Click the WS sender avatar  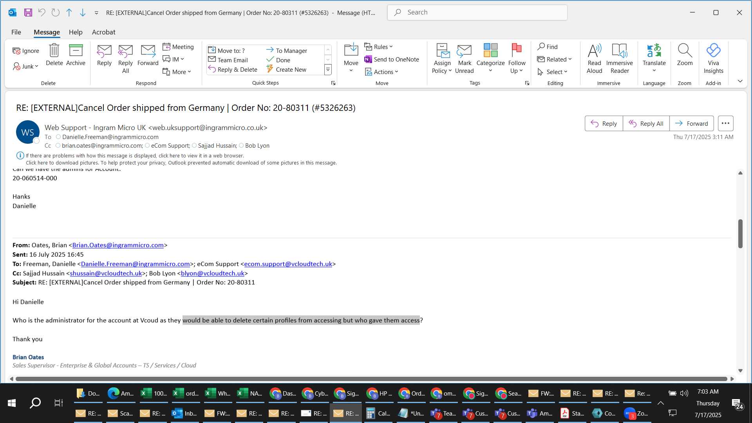[27, 132]
